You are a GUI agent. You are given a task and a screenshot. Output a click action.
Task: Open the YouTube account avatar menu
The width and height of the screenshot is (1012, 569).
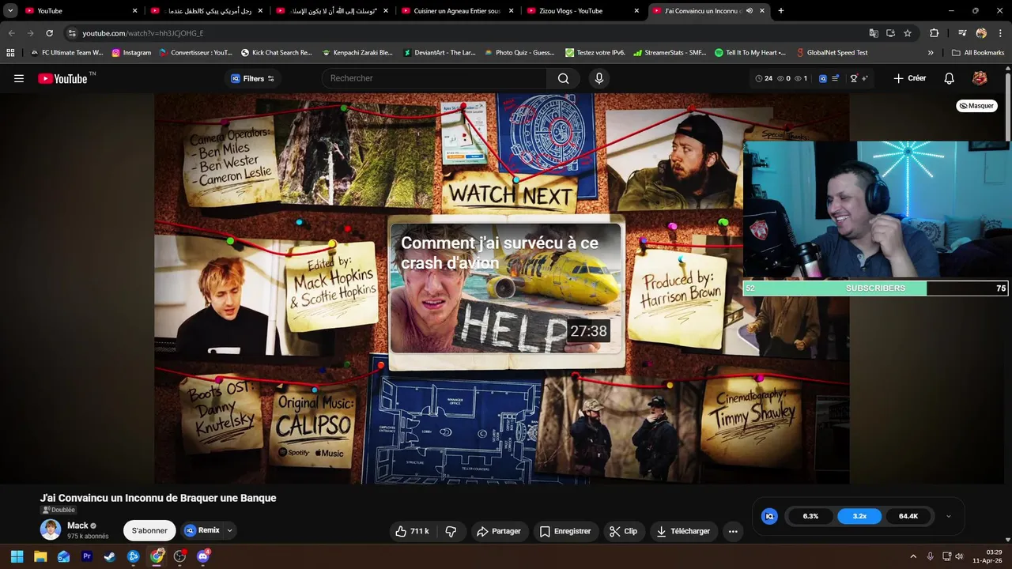980,78
